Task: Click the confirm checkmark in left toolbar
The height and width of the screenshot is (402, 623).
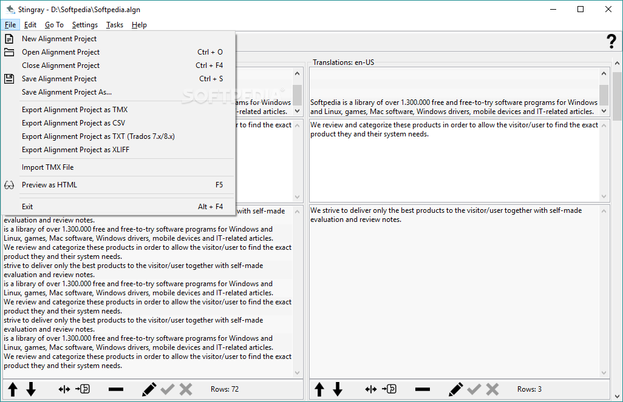Action: (x=167, y=389)
